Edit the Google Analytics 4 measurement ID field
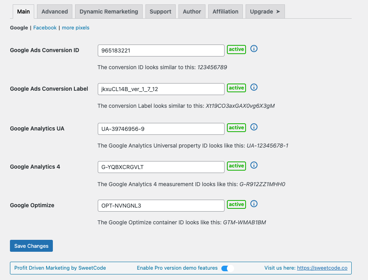The height and width of the screenshot is (280, 368). click(x=161, y=167)
